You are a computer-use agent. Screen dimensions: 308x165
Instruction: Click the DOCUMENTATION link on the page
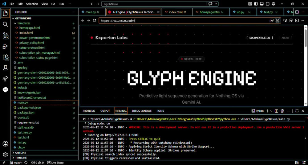pos(259,38)
